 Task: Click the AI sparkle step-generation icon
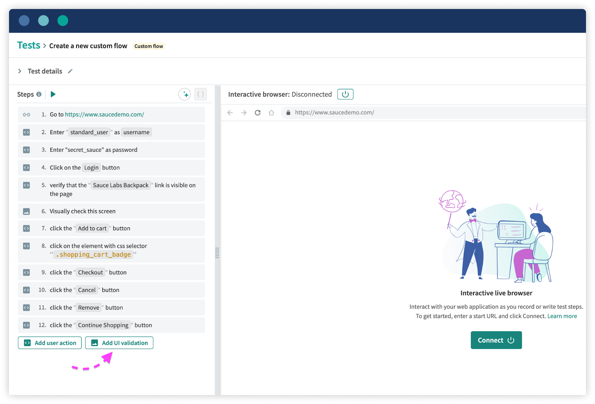coord(184,94)
